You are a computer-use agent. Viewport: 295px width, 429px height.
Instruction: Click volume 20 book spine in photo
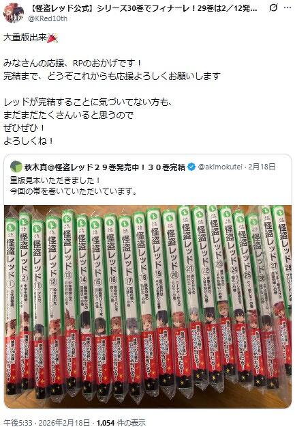click(x=172, y=299)
